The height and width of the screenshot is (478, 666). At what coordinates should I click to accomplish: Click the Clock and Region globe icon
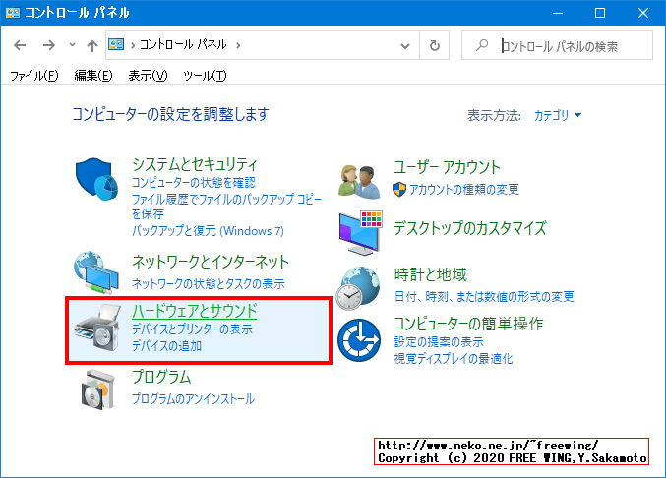358,288
